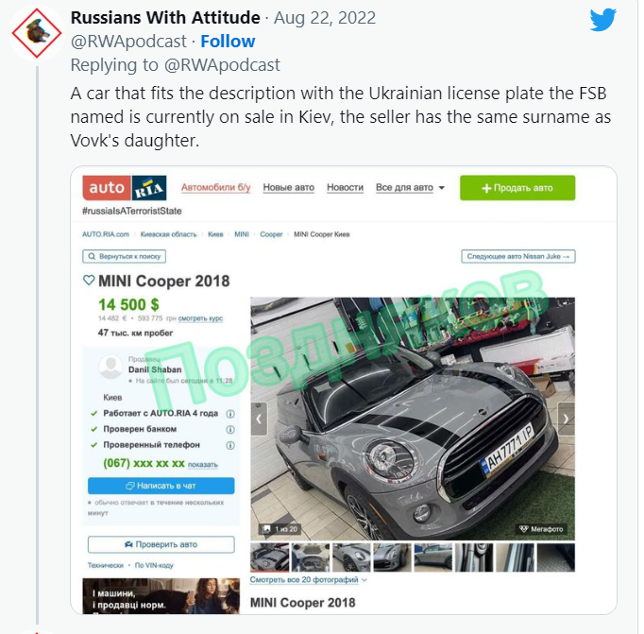Open info icon beside Работает с AUTO.RIA
This screenshot has height=634, width=644.
point(230,414)
